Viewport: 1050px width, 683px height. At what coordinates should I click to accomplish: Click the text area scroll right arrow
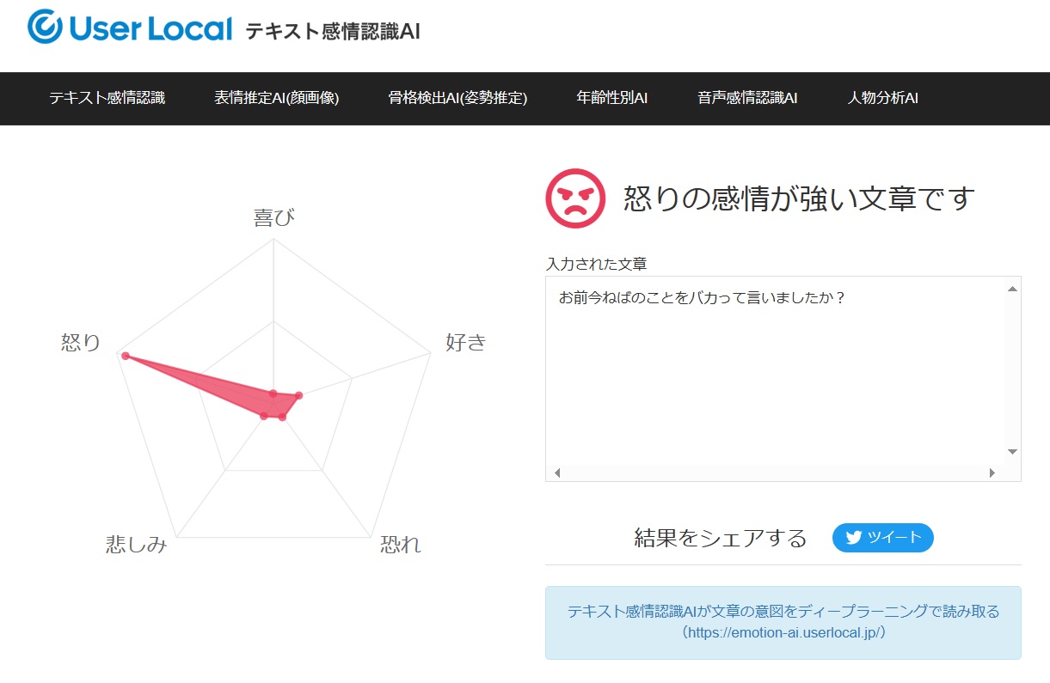[992, 473]
